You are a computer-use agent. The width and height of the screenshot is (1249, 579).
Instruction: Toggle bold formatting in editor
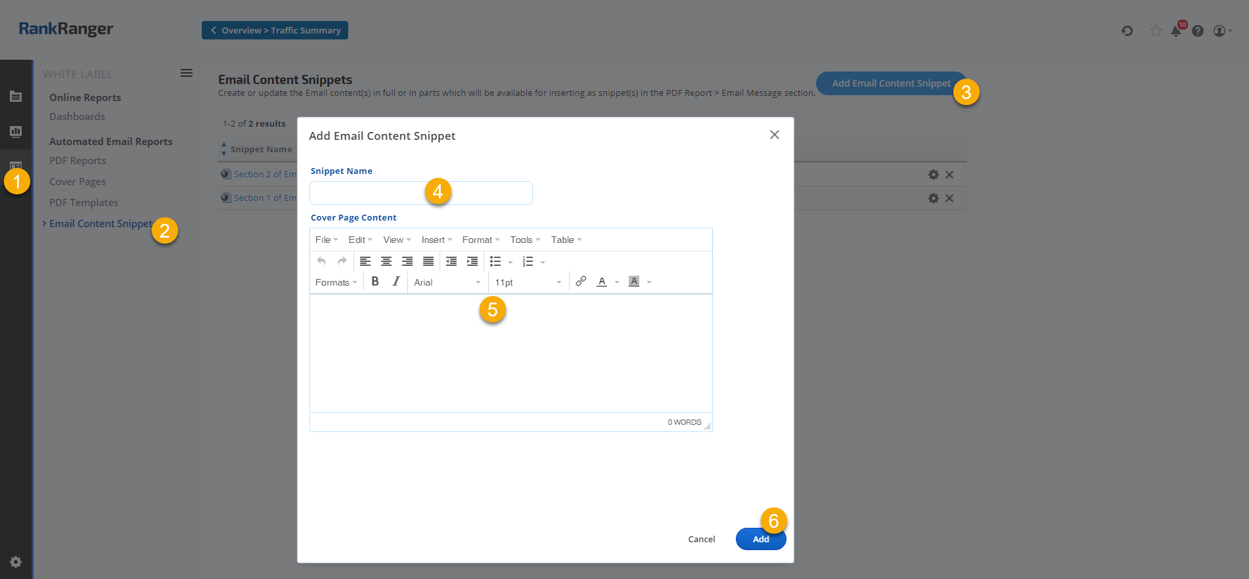tap(375, 282)
